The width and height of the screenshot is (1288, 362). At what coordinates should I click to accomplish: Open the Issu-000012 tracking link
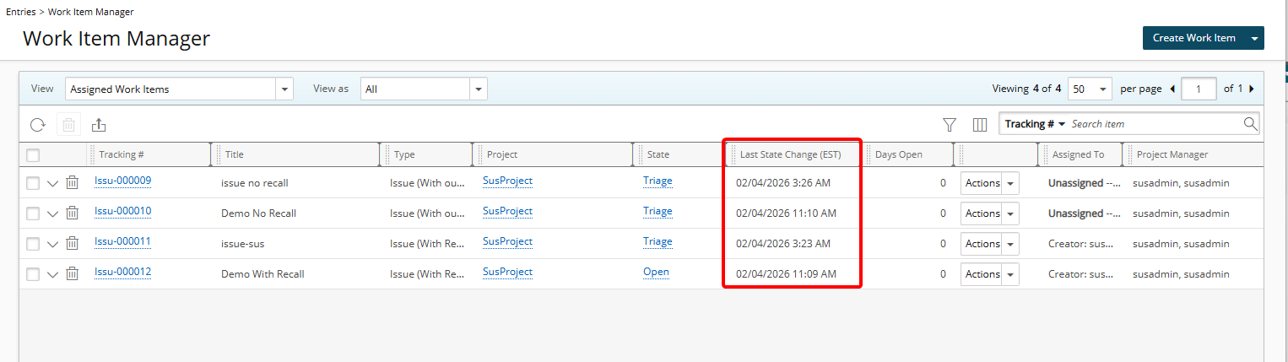tap(122, 272)
